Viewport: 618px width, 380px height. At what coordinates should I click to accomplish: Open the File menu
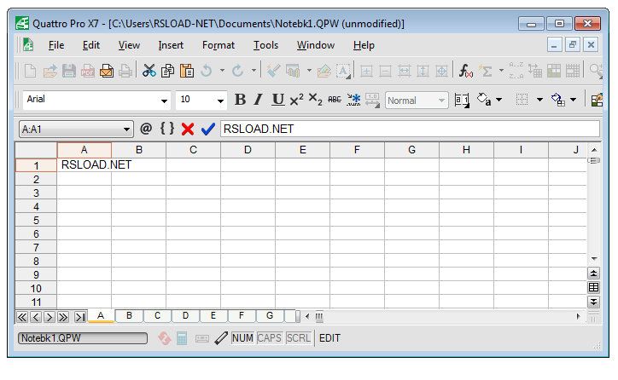[x=56, y=46]
